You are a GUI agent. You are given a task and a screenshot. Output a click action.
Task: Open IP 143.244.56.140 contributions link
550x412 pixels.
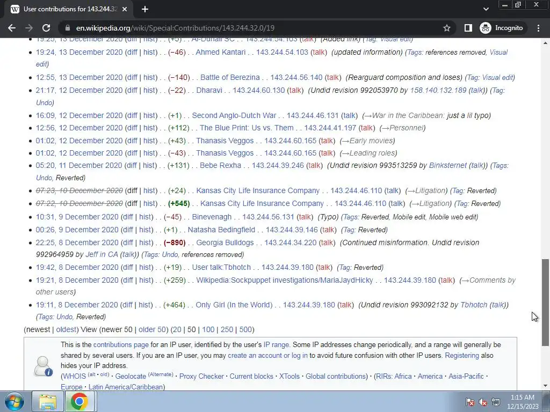pos(296,77)
